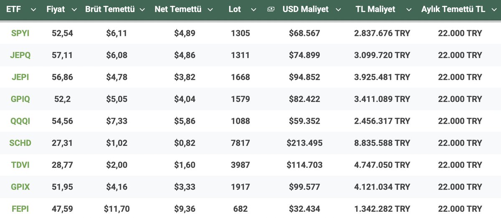This screenshot has width=501, height=218.
Task: Click 22.000 TRY in the GPIX row
Action: coord(460,187)
